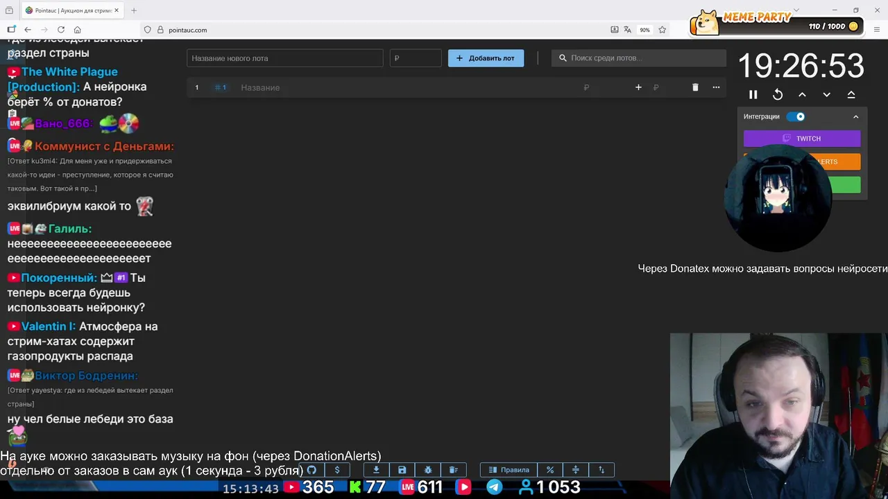This screenshot has width=888, height=499.
Task: Click the clear all lots icon
Action: click(453, 470)
